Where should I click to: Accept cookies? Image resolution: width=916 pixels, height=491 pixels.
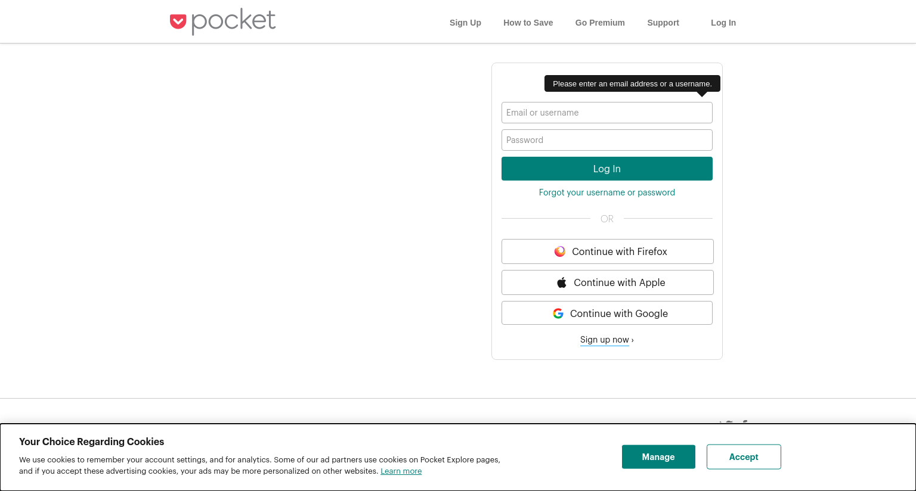pos(744,456)
